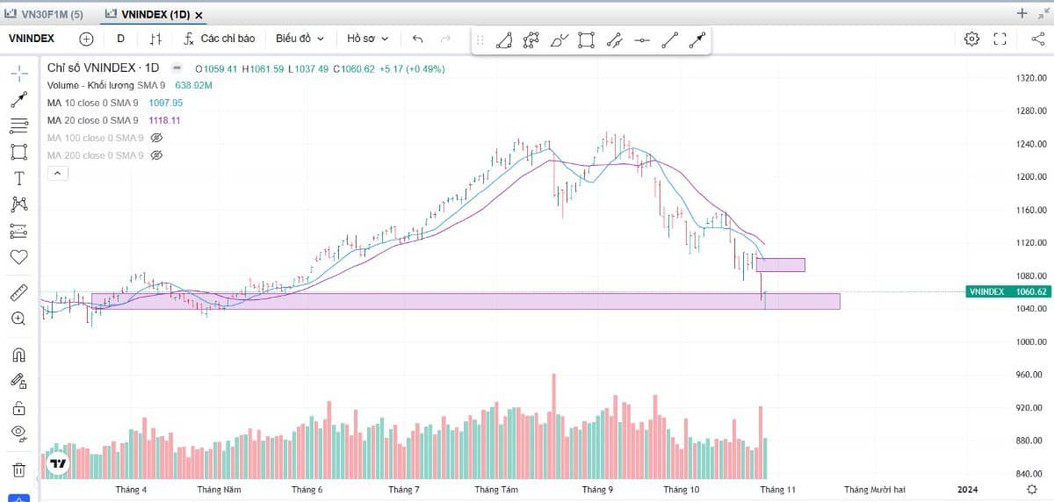Click the Tháng 9 time axis label

coord(597,489)
